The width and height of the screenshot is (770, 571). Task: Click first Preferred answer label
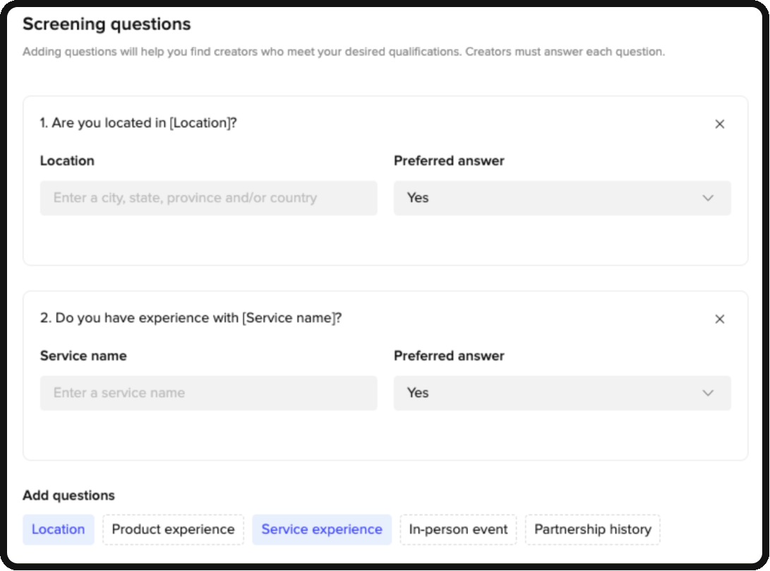click(449, 161)
